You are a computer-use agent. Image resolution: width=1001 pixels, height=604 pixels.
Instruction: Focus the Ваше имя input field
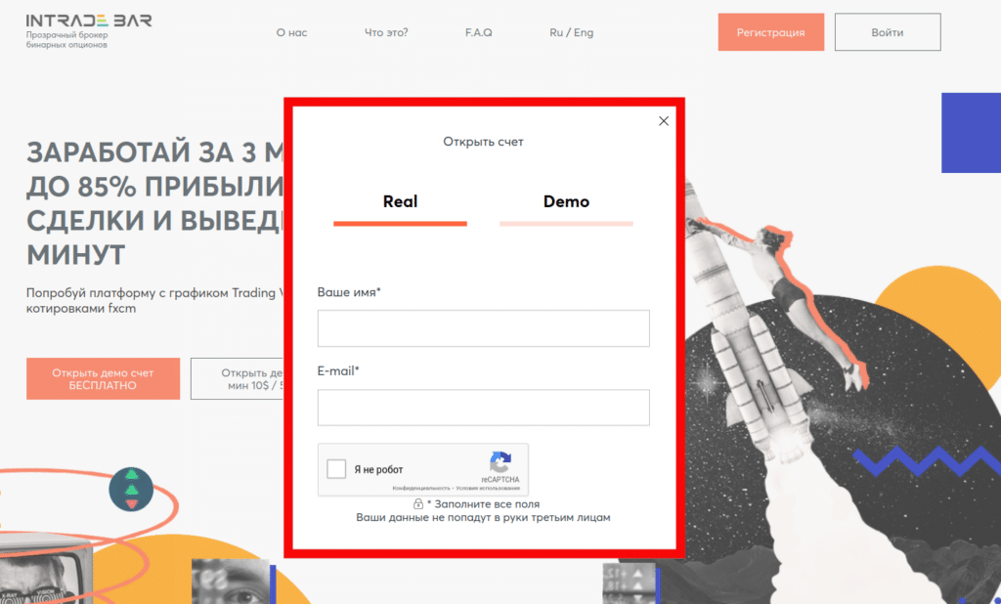(483, 328)
